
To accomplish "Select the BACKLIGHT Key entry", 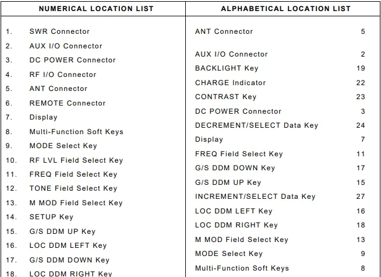I will coord(227,68).
